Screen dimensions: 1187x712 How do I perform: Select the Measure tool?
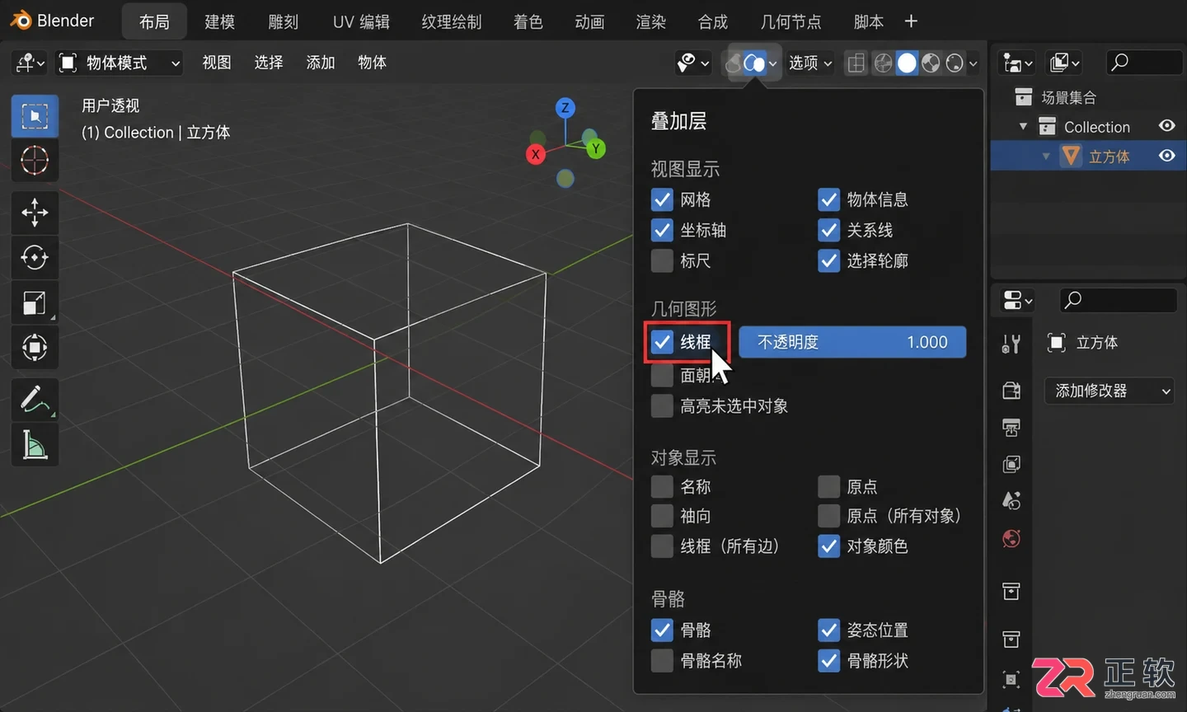[35, 445]
